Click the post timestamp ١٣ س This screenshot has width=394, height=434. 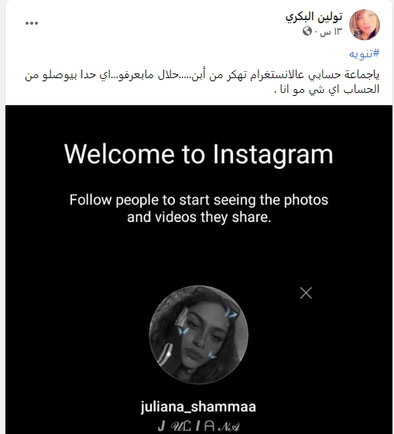pos(331,32)
